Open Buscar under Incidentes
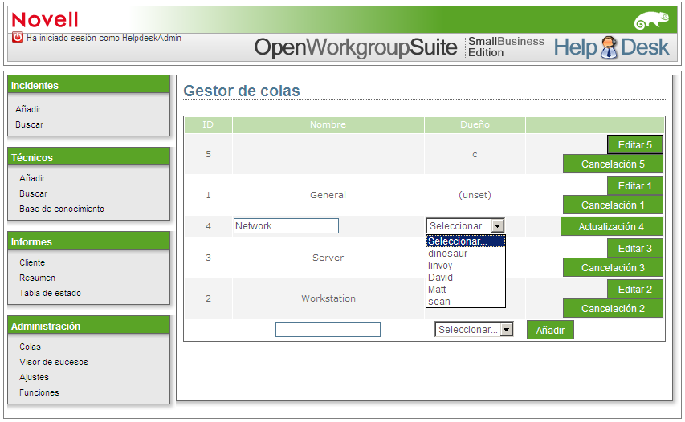The image size is (685, 422). tap(29, 124)
